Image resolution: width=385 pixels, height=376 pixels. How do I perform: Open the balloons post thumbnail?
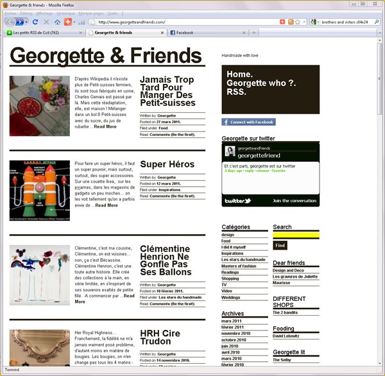click(x=40, y=275)
